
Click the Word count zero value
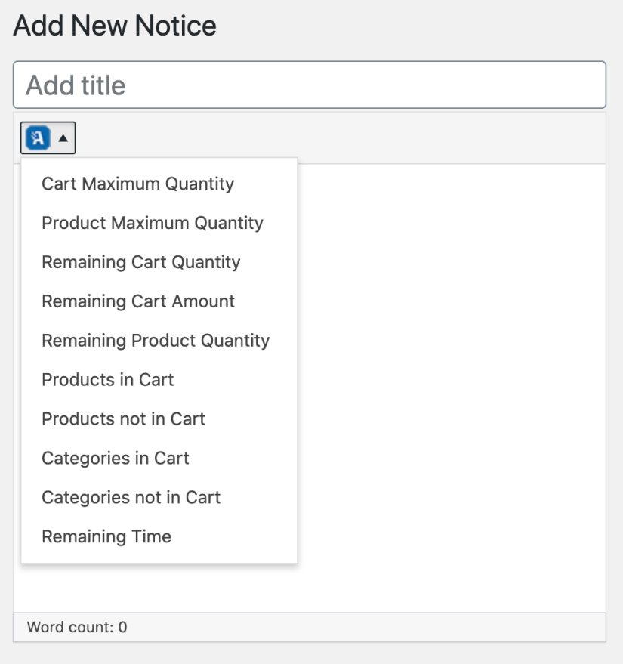(x=122, y=627)
